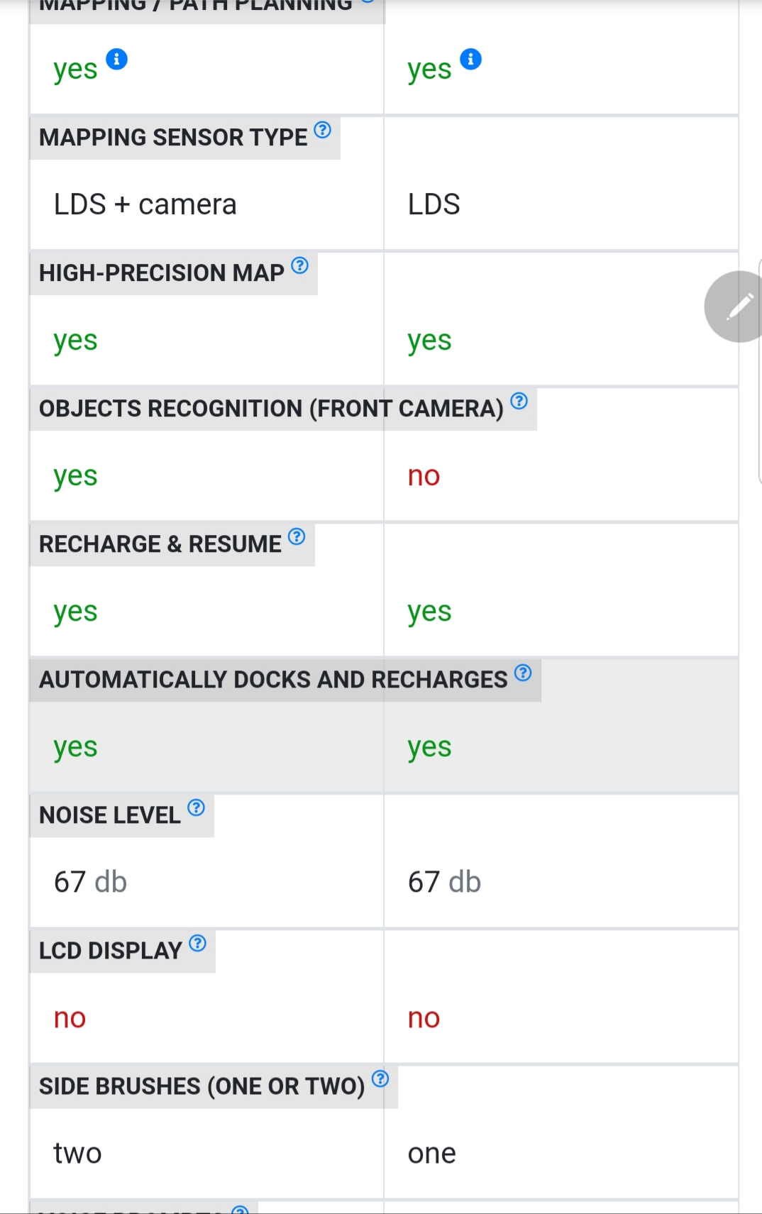Select the Mapping Sensor Type heading
The width and height of the screenshot is (762, 1214).
click(x=173, y=138)
